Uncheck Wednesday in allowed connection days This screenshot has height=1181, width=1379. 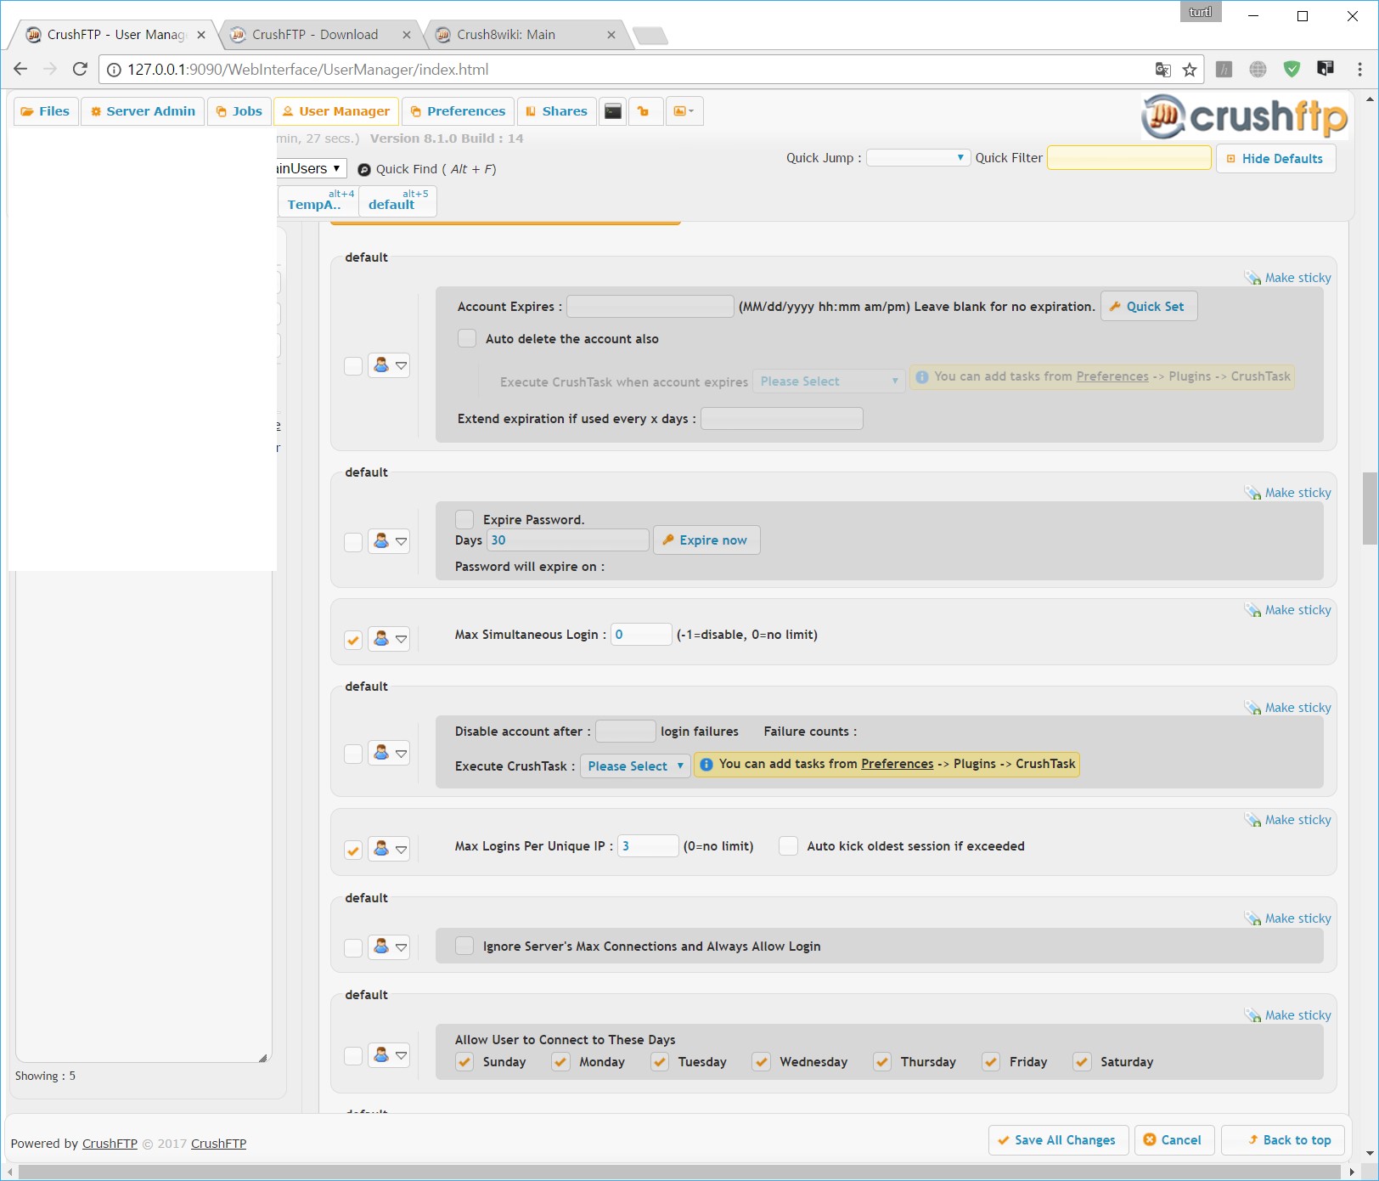coord(762,1062)
